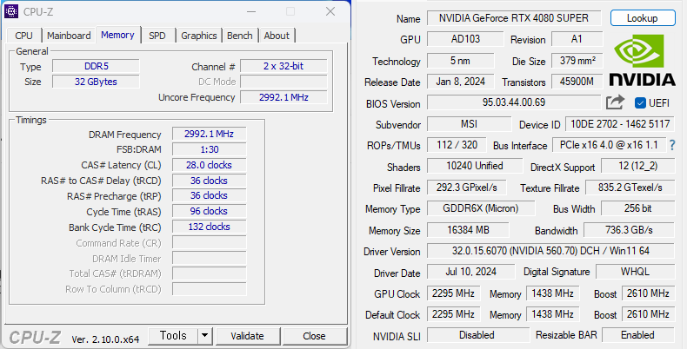This screenshot has width=687, height=349.
Task: Click the GPU value AD103
Action: pos(465,39)
